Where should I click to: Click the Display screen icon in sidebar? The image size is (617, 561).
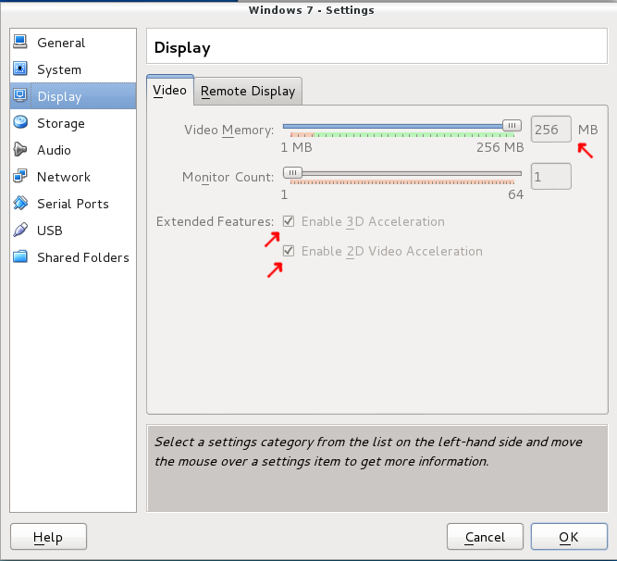click(20, 95)
